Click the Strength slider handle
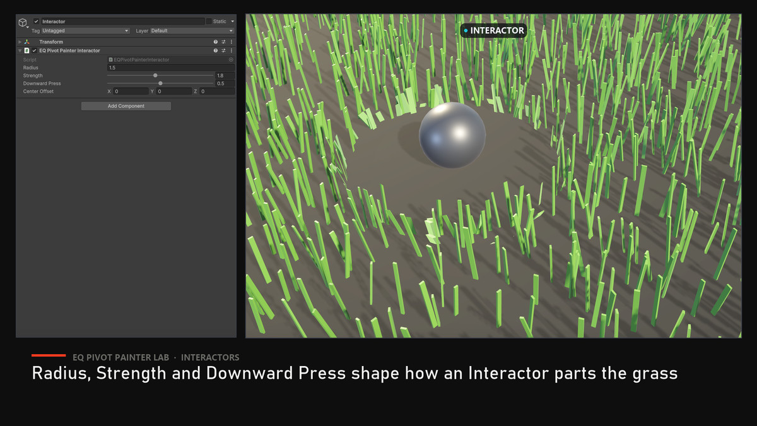757x426 pixels. click(x=155, y=76)
